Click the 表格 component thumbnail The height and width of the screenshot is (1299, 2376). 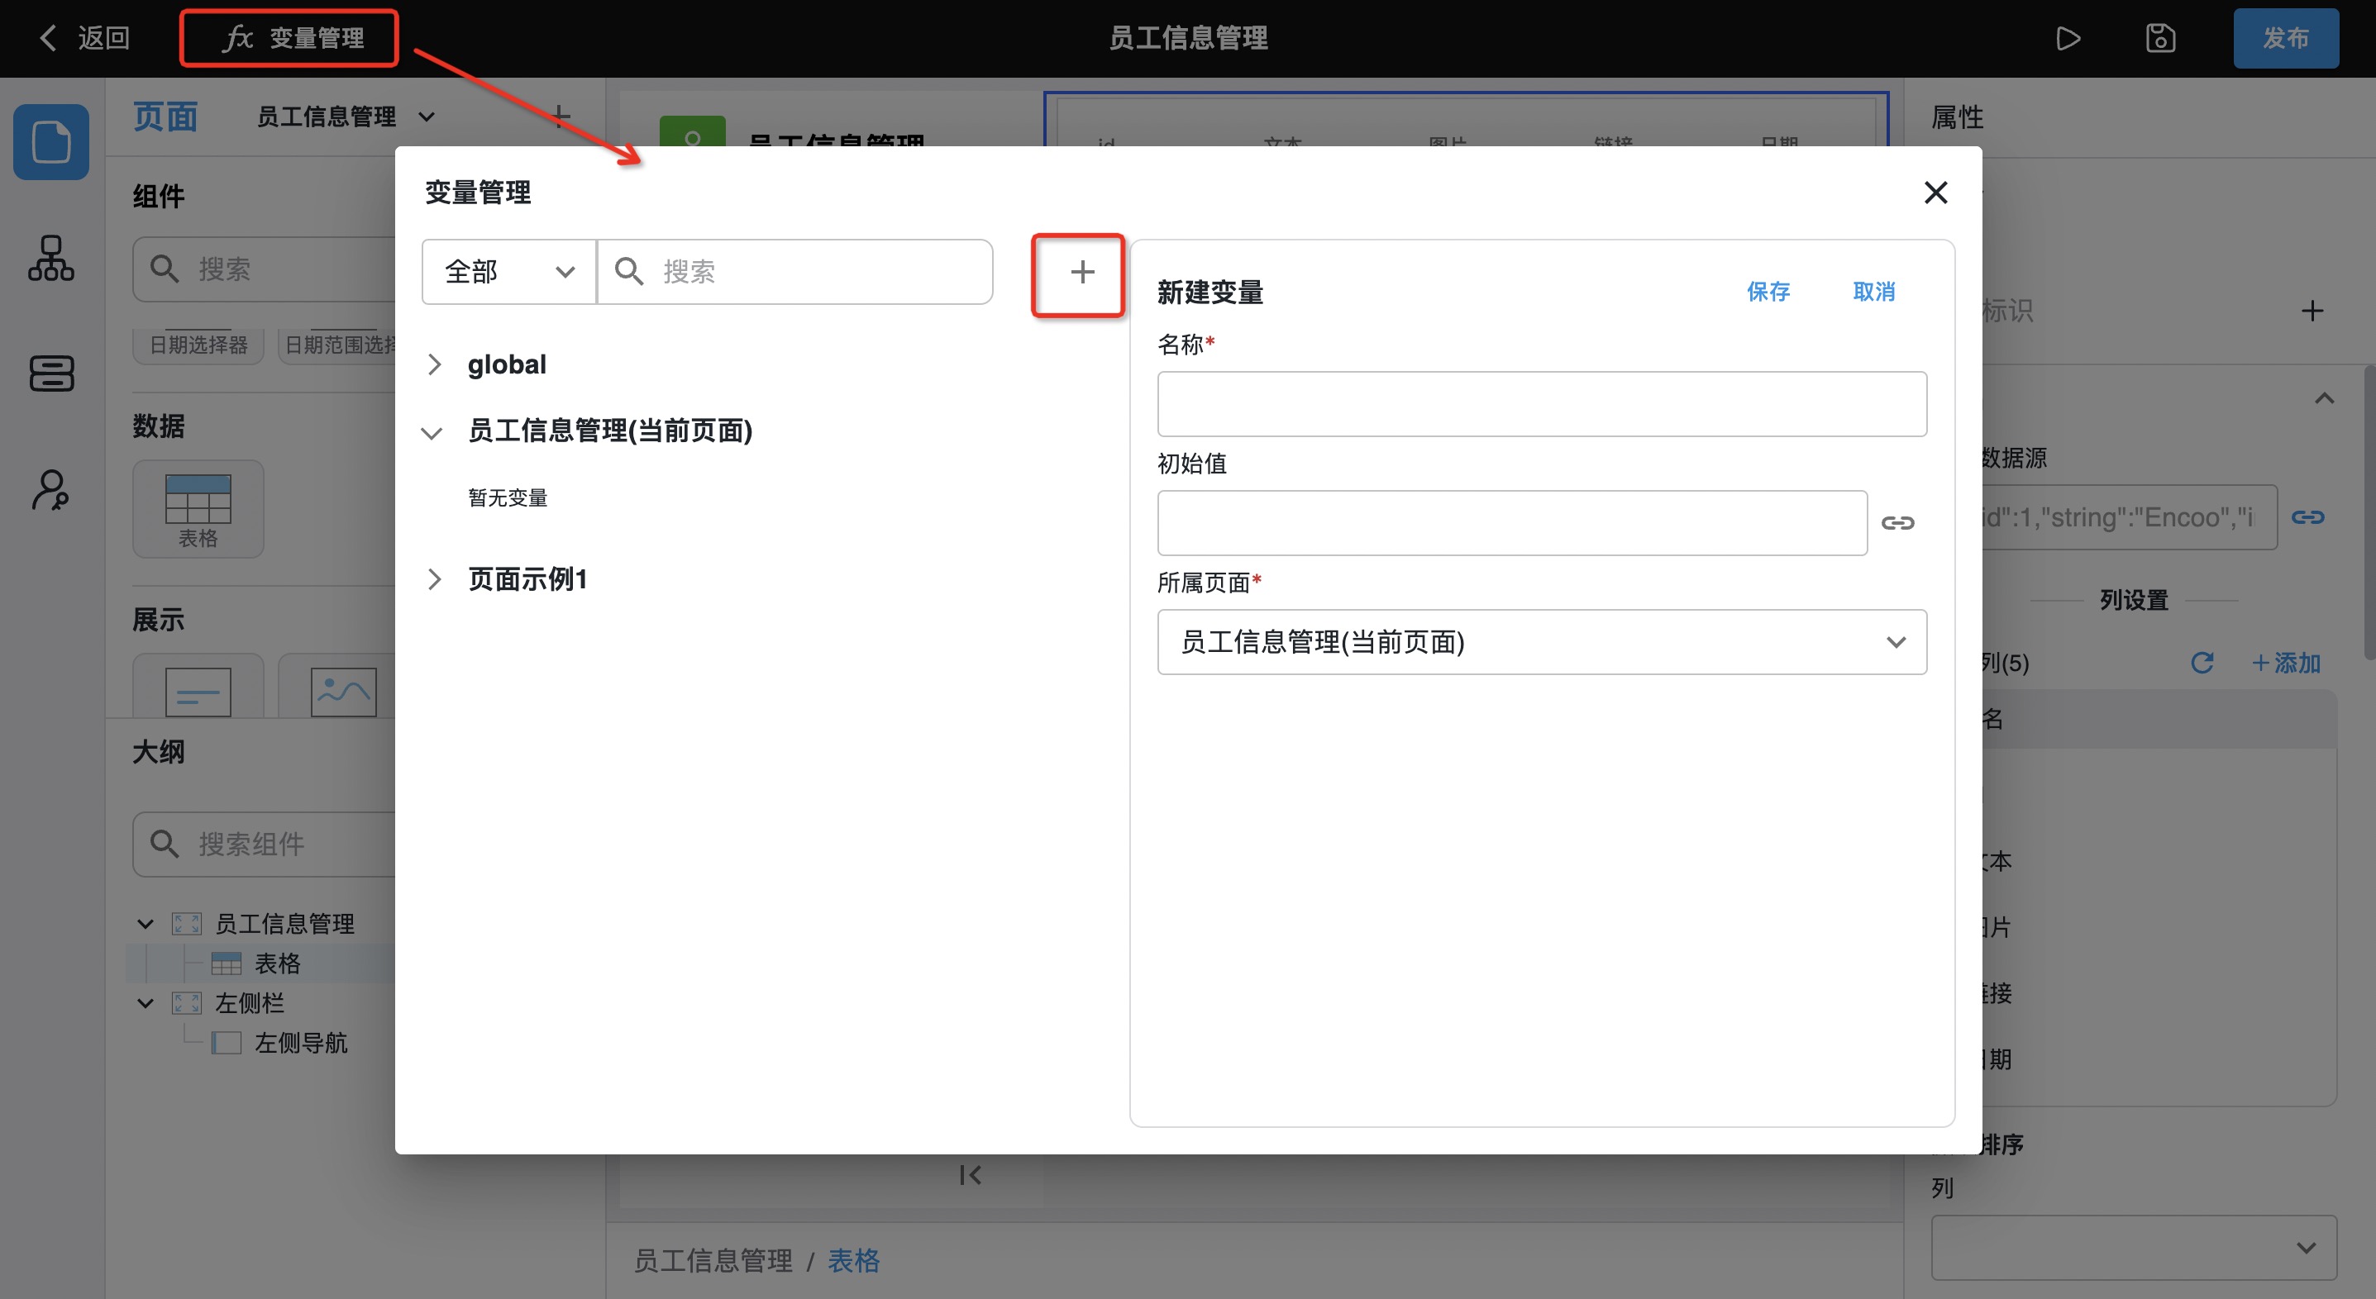click(x=198, y=509)
